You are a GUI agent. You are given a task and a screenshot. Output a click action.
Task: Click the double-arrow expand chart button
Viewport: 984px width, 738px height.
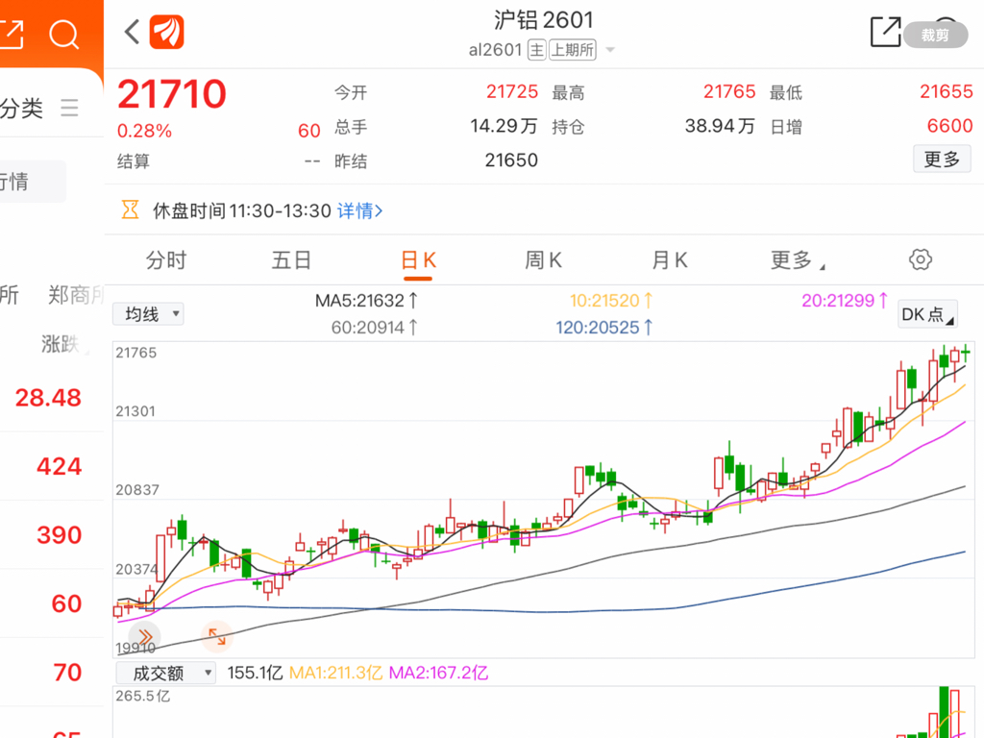coord(145,636)
